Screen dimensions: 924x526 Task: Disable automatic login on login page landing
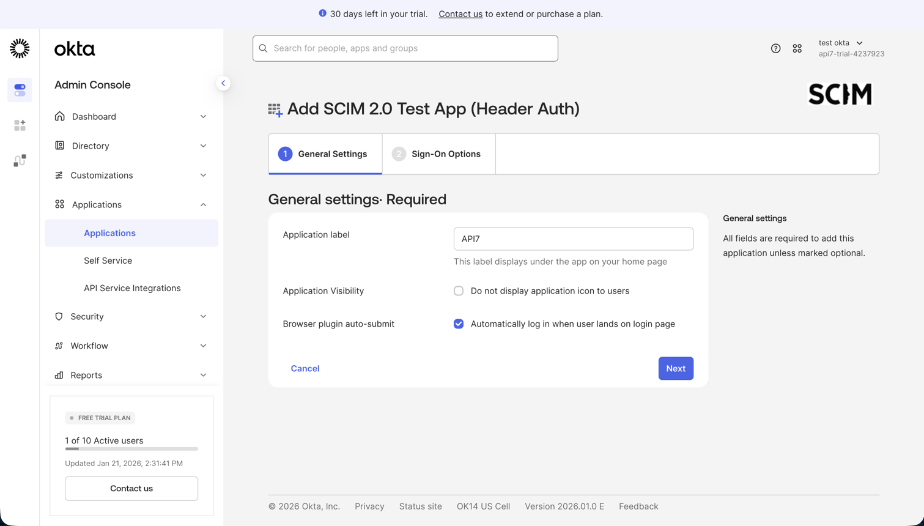(459, 324)
